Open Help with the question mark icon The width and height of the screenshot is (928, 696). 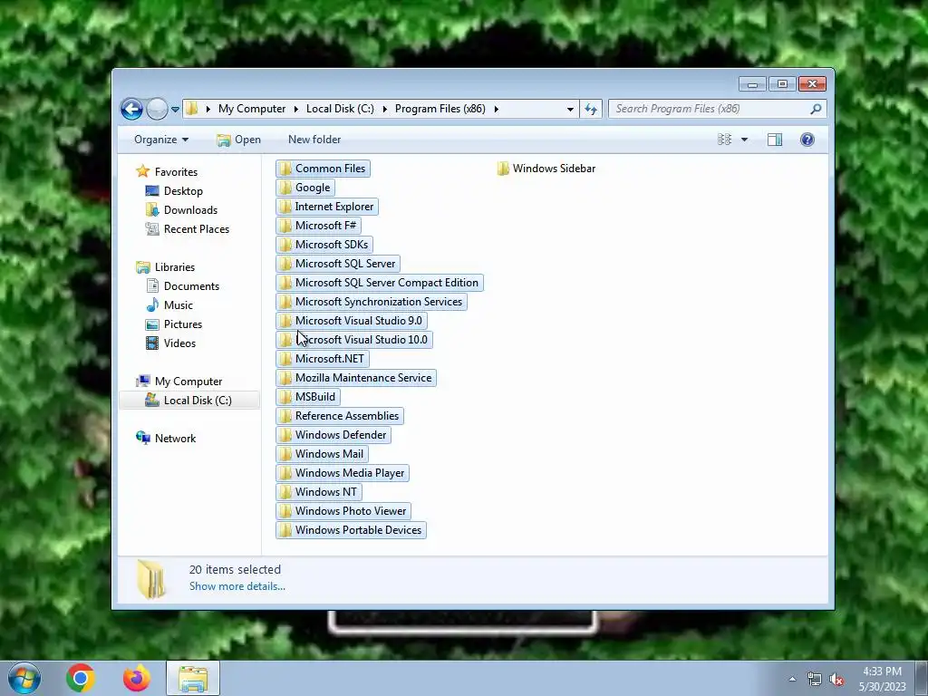click(x=807, y=140)
